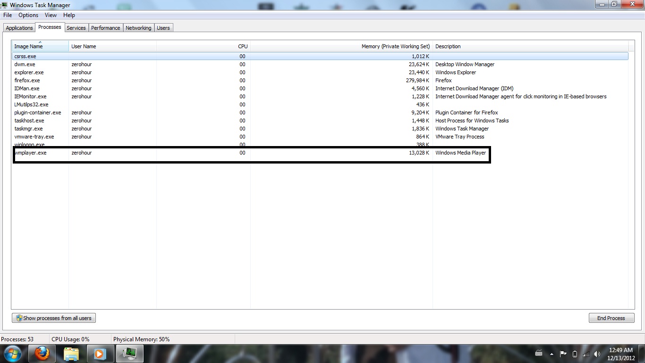Viewport: 645px width, 363px height.
Task: Click the network signal tray icon
Action: tap(586, 354)
